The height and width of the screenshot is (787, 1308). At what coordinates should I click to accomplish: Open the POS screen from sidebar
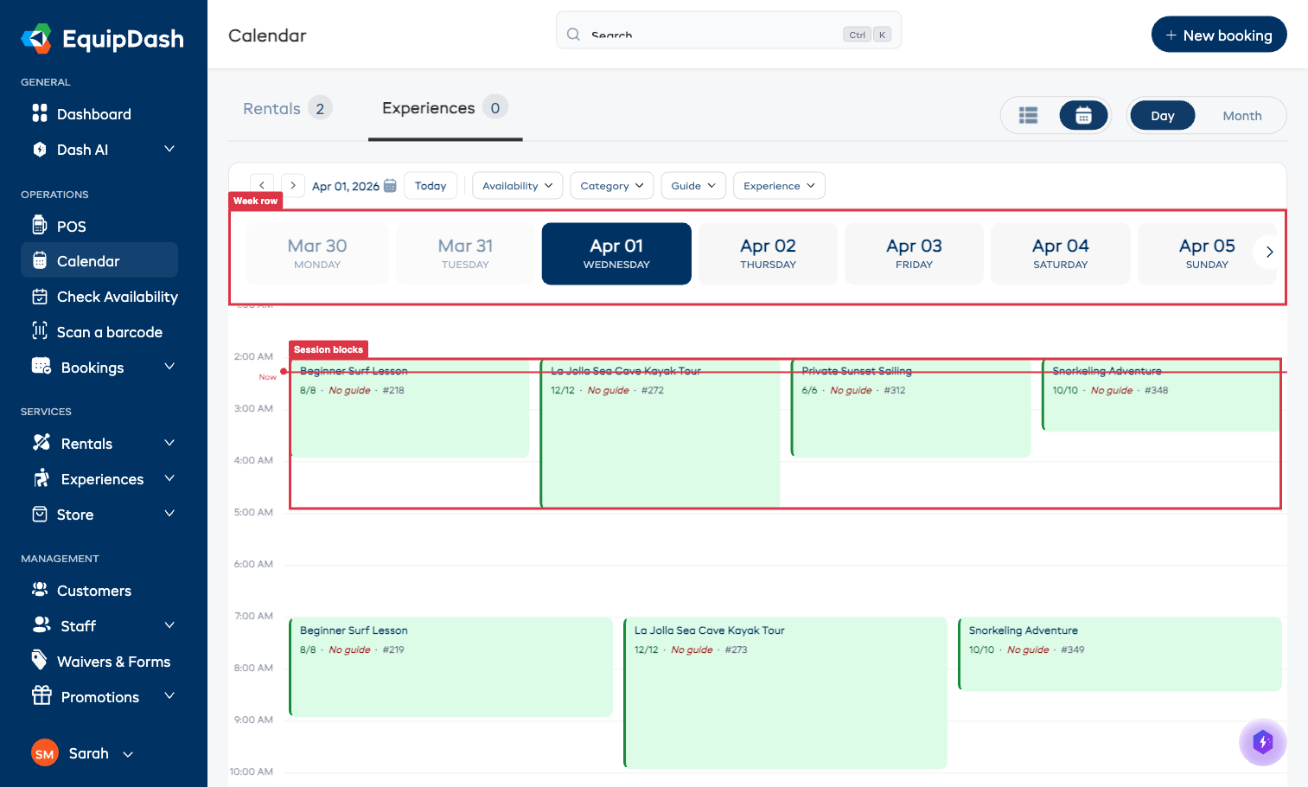72,226
